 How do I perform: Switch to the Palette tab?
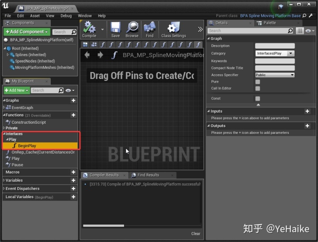[x=269, y=23]
